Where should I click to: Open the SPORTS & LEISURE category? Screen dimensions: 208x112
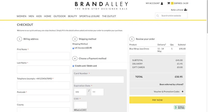pyautogui.click(x=89, y=16)
